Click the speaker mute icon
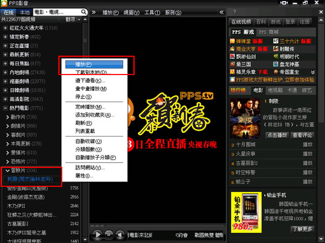The width and height of the screenshot is (325, 243). tap(120, 234)
